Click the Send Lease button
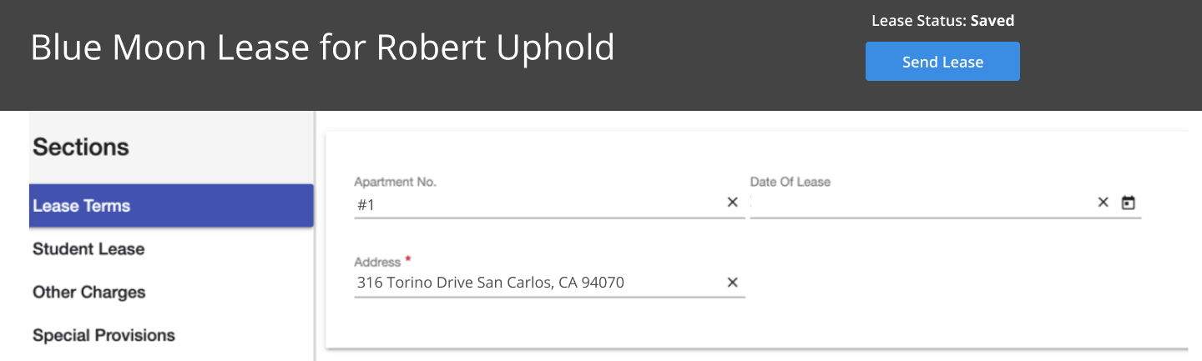 click(942, 62)
